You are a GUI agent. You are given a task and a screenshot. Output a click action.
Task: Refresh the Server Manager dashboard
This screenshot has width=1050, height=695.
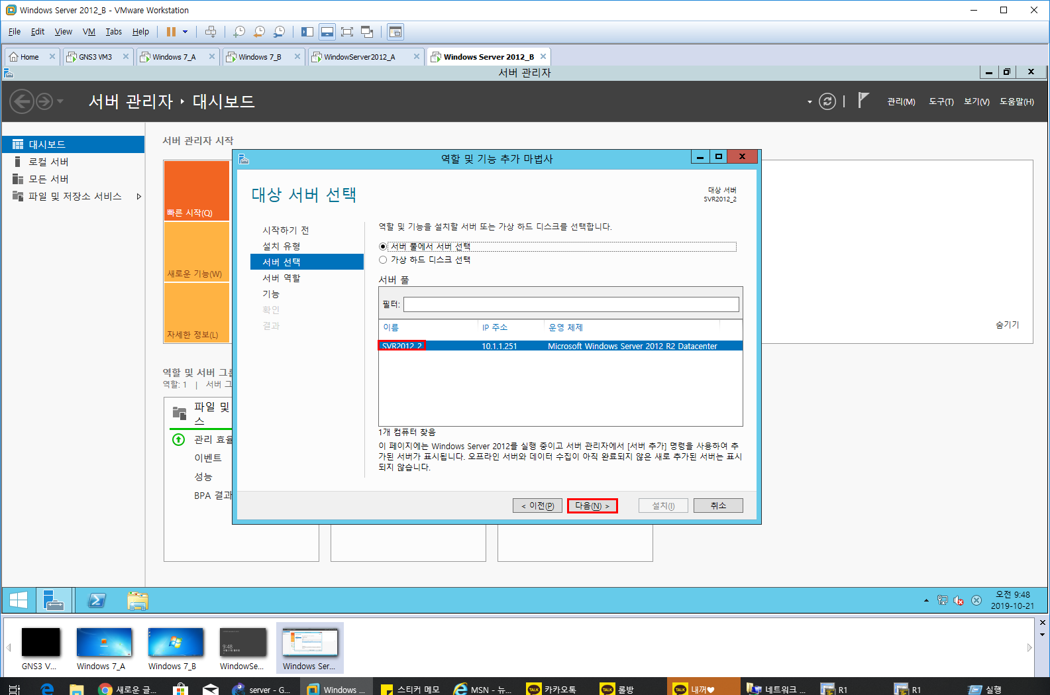point(827,101)
